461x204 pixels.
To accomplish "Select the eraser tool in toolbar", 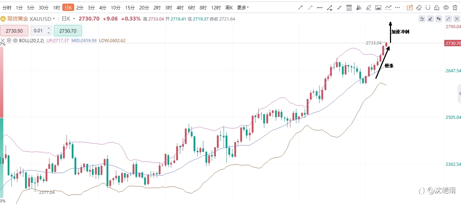I will tap(419, 7).
